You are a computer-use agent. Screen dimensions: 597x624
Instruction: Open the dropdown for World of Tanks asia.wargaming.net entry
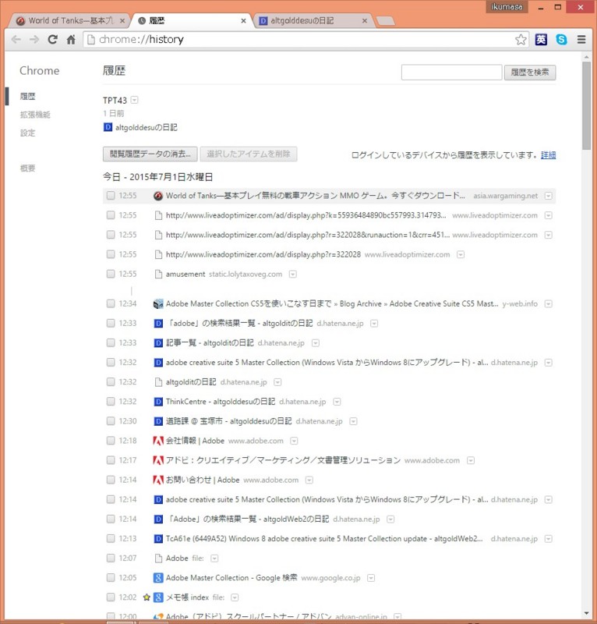[548, 196]
